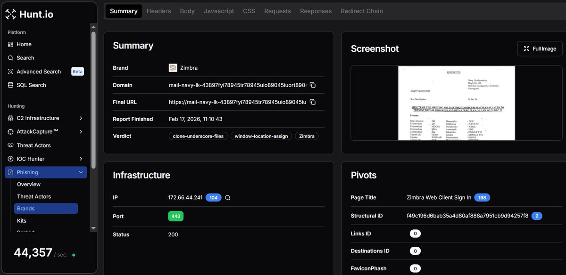Click the Search magnifier icon in sidebar
This screenshot has height=275, width=566.
(x=11, y=58)
